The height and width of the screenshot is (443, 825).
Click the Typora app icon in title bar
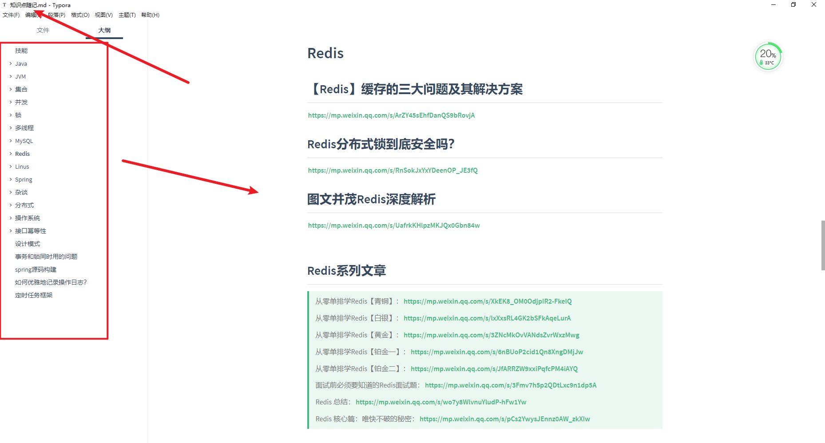(x=5, y=5)
